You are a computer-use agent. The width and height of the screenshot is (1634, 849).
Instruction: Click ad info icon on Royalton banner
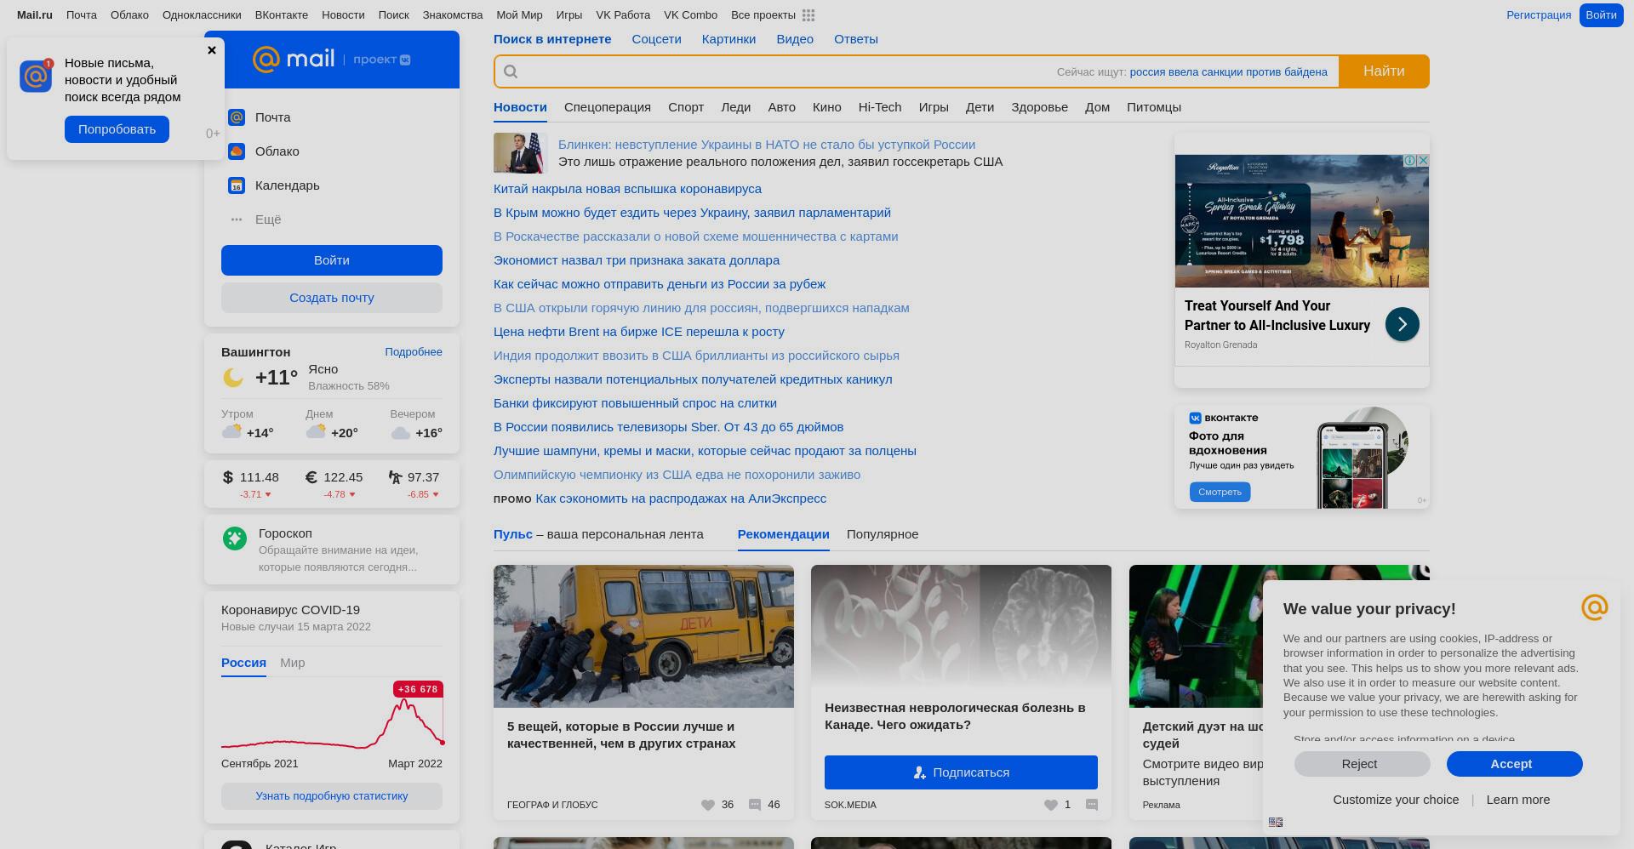1409,161
